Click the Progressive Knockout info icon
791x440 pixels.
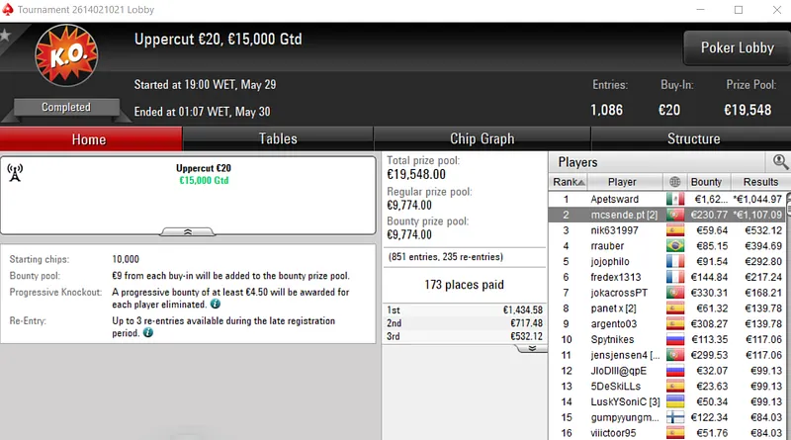coord(215,305)
